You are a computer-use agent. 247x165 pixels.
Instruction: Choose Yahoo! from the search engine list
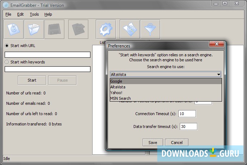(x=166, y=93)
